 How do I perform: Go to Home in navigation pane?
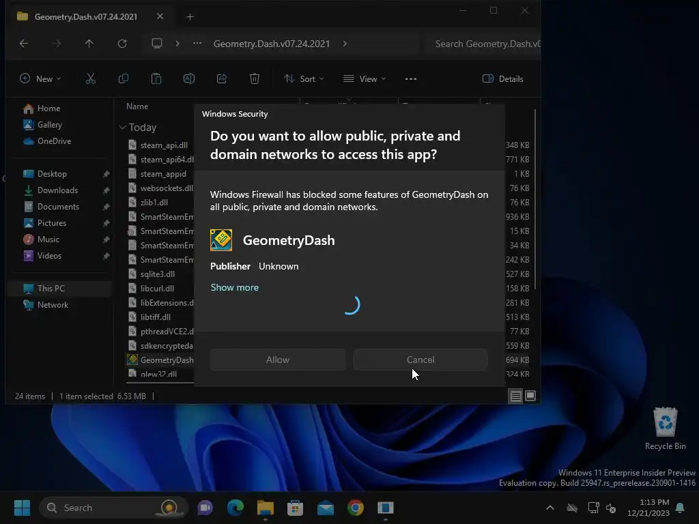click(x=48, y=108)
